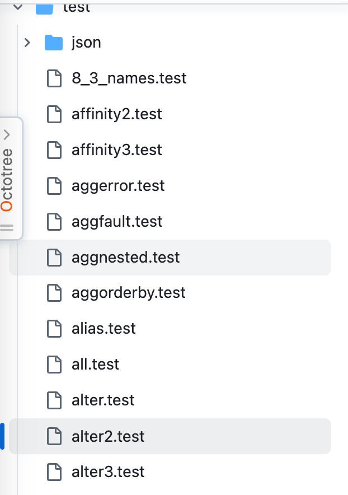Screen dimensions: 348x495
Task: Select affinity3.test in the file tree
Action: click(x=117, y=150)
